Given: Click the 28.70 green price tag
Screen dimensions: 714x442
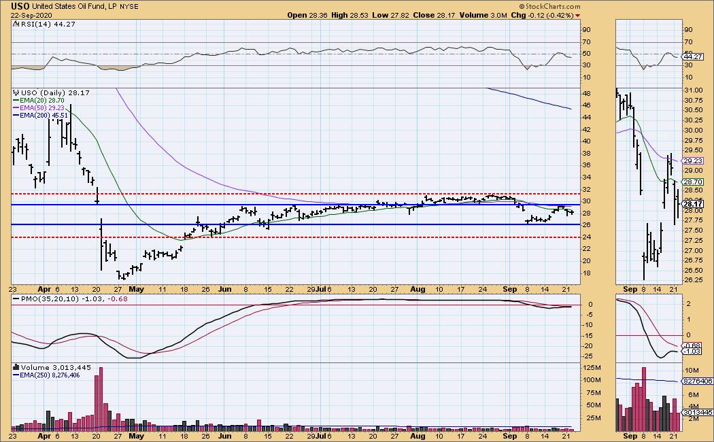Looking at the screenshot, I should tap(694, 182).
